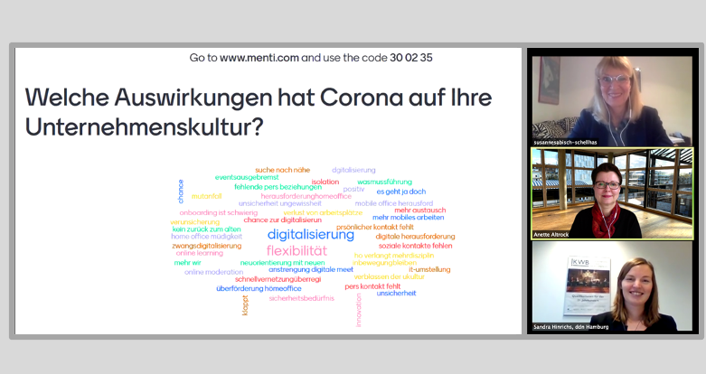Click the vertical word 'klappt'

[x=245, y=304]
